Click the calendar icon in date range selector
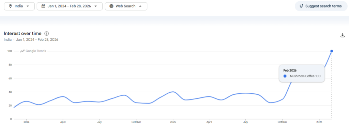 [43, 6]
